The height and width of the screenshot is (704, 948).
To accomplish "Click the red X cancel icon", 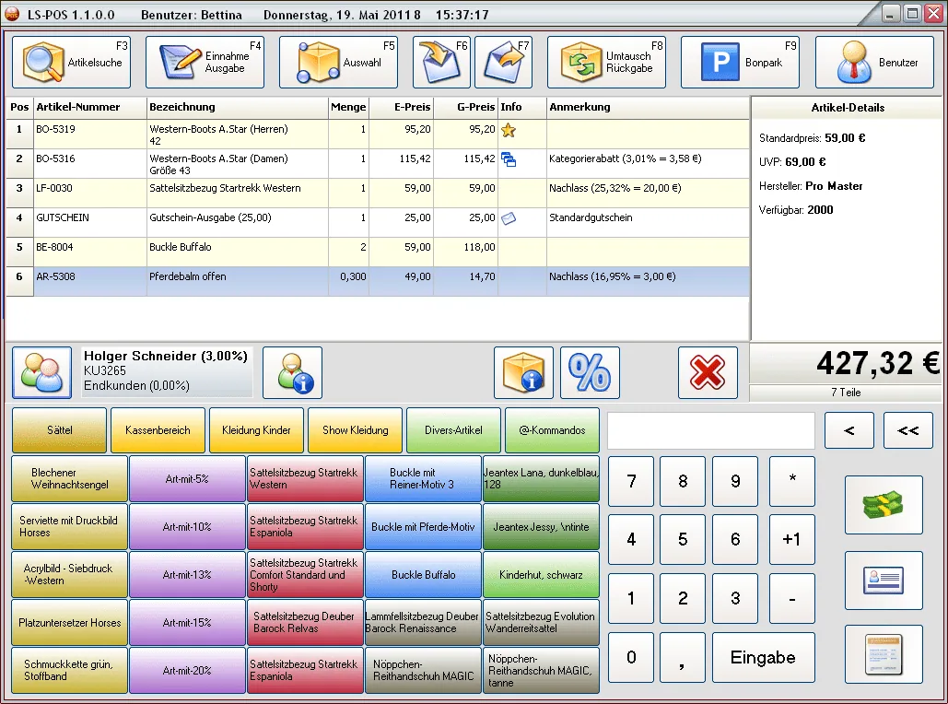I will click(708, 372).
